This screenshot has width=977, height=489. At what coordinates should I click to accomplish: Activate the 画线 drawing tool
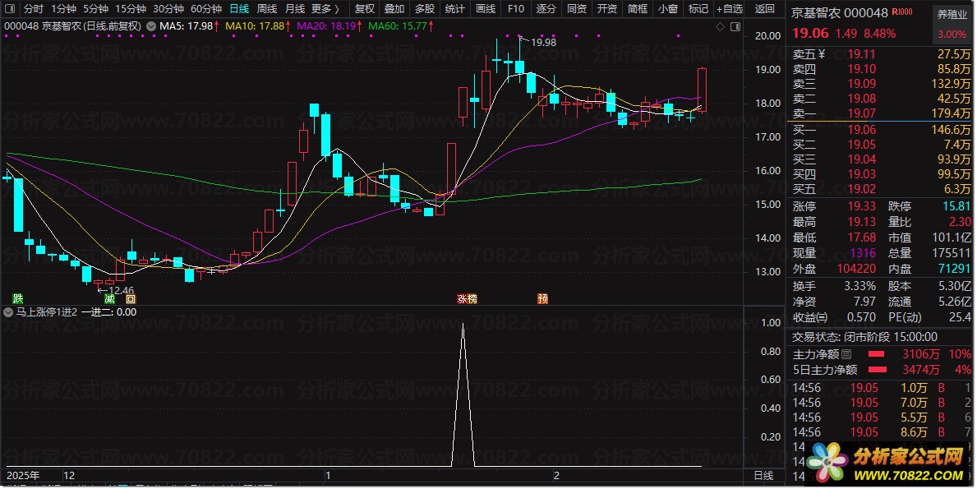tap(486, 9)
